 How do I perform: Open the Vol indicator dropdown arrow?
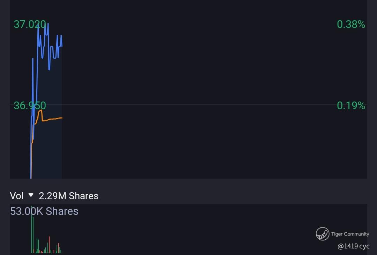point(31,195)
